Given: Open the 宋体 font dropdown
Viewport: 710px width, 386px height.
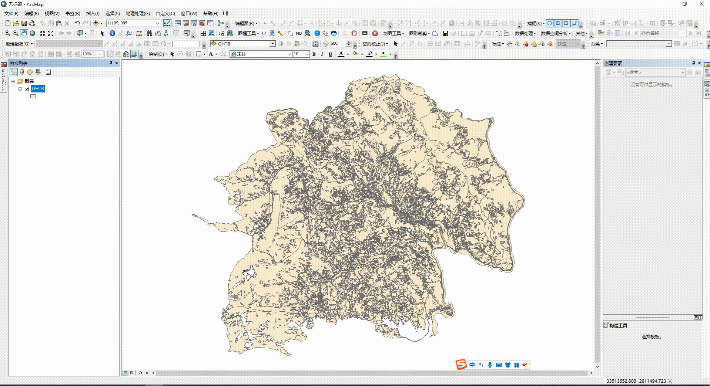Looking at the screenshot, I should [289, 54].
